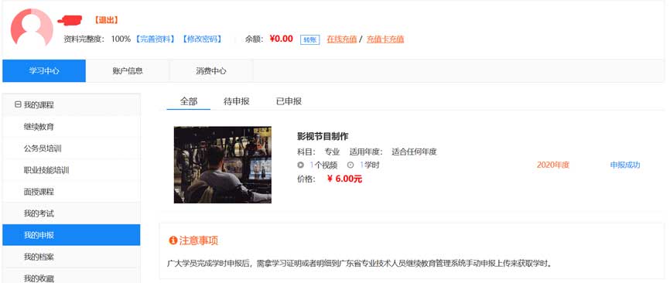Click the 1个视频 text
This screenshot has height=283, width=670.
click(x=323, y=165)
